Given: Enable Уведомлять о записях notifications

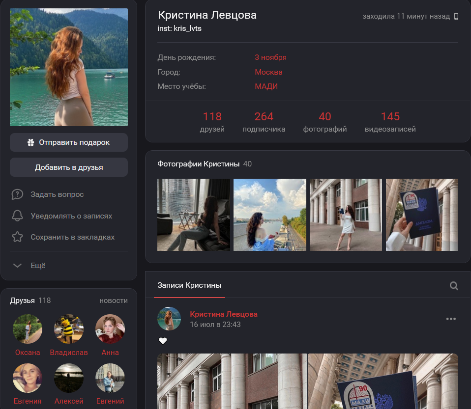Looking at the screenshot, I should click(x=71, y=216).
